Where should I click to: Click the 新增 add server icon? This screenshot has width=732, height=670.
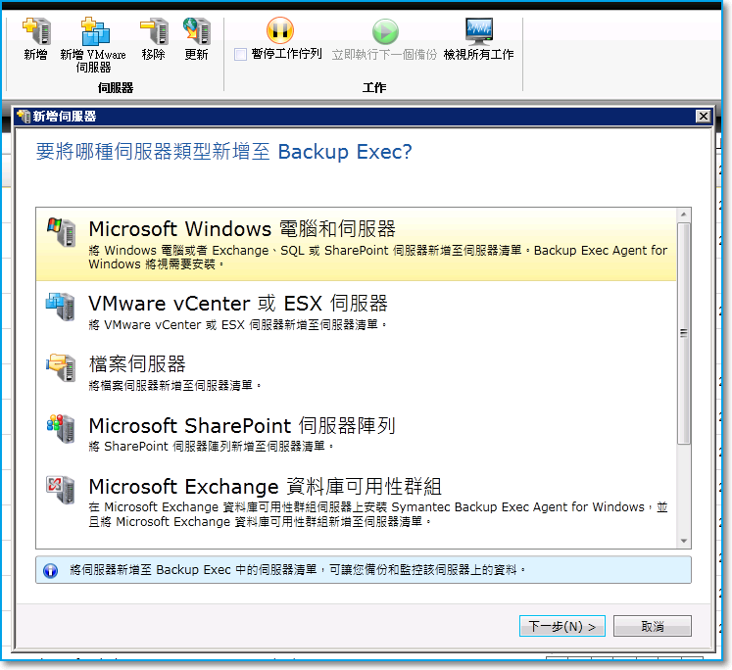click(36, 31)
